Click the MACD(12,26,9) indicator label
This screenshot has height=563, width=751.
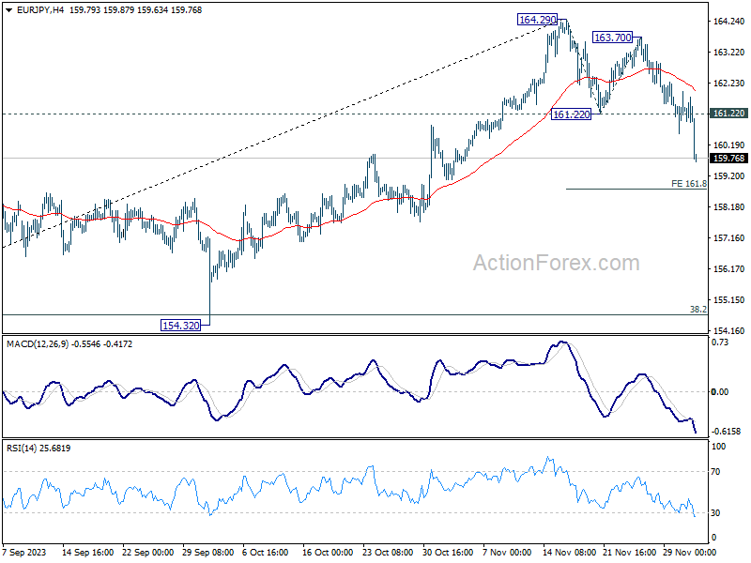coord(38,344)
